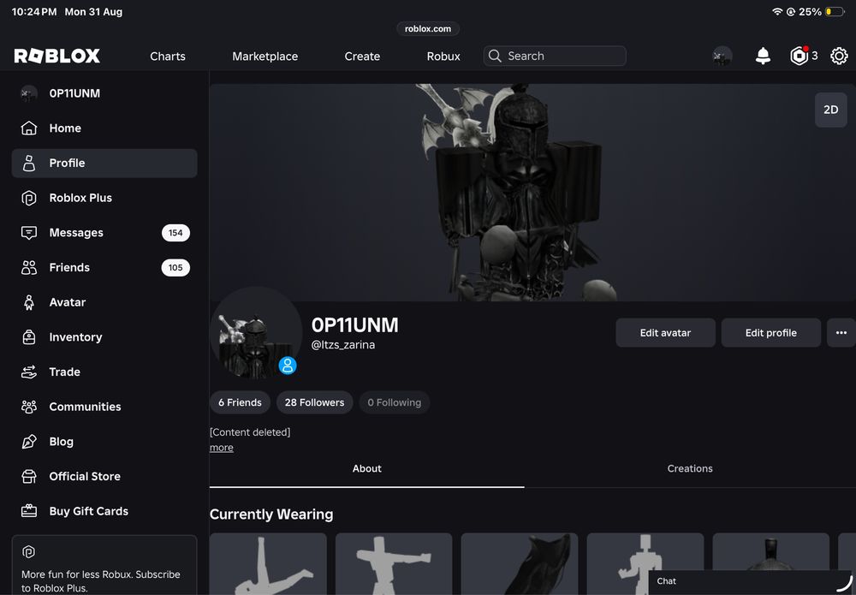
Task: Open the three-dots more options menu
Action: pyautogui.click(x=841, y=332)
